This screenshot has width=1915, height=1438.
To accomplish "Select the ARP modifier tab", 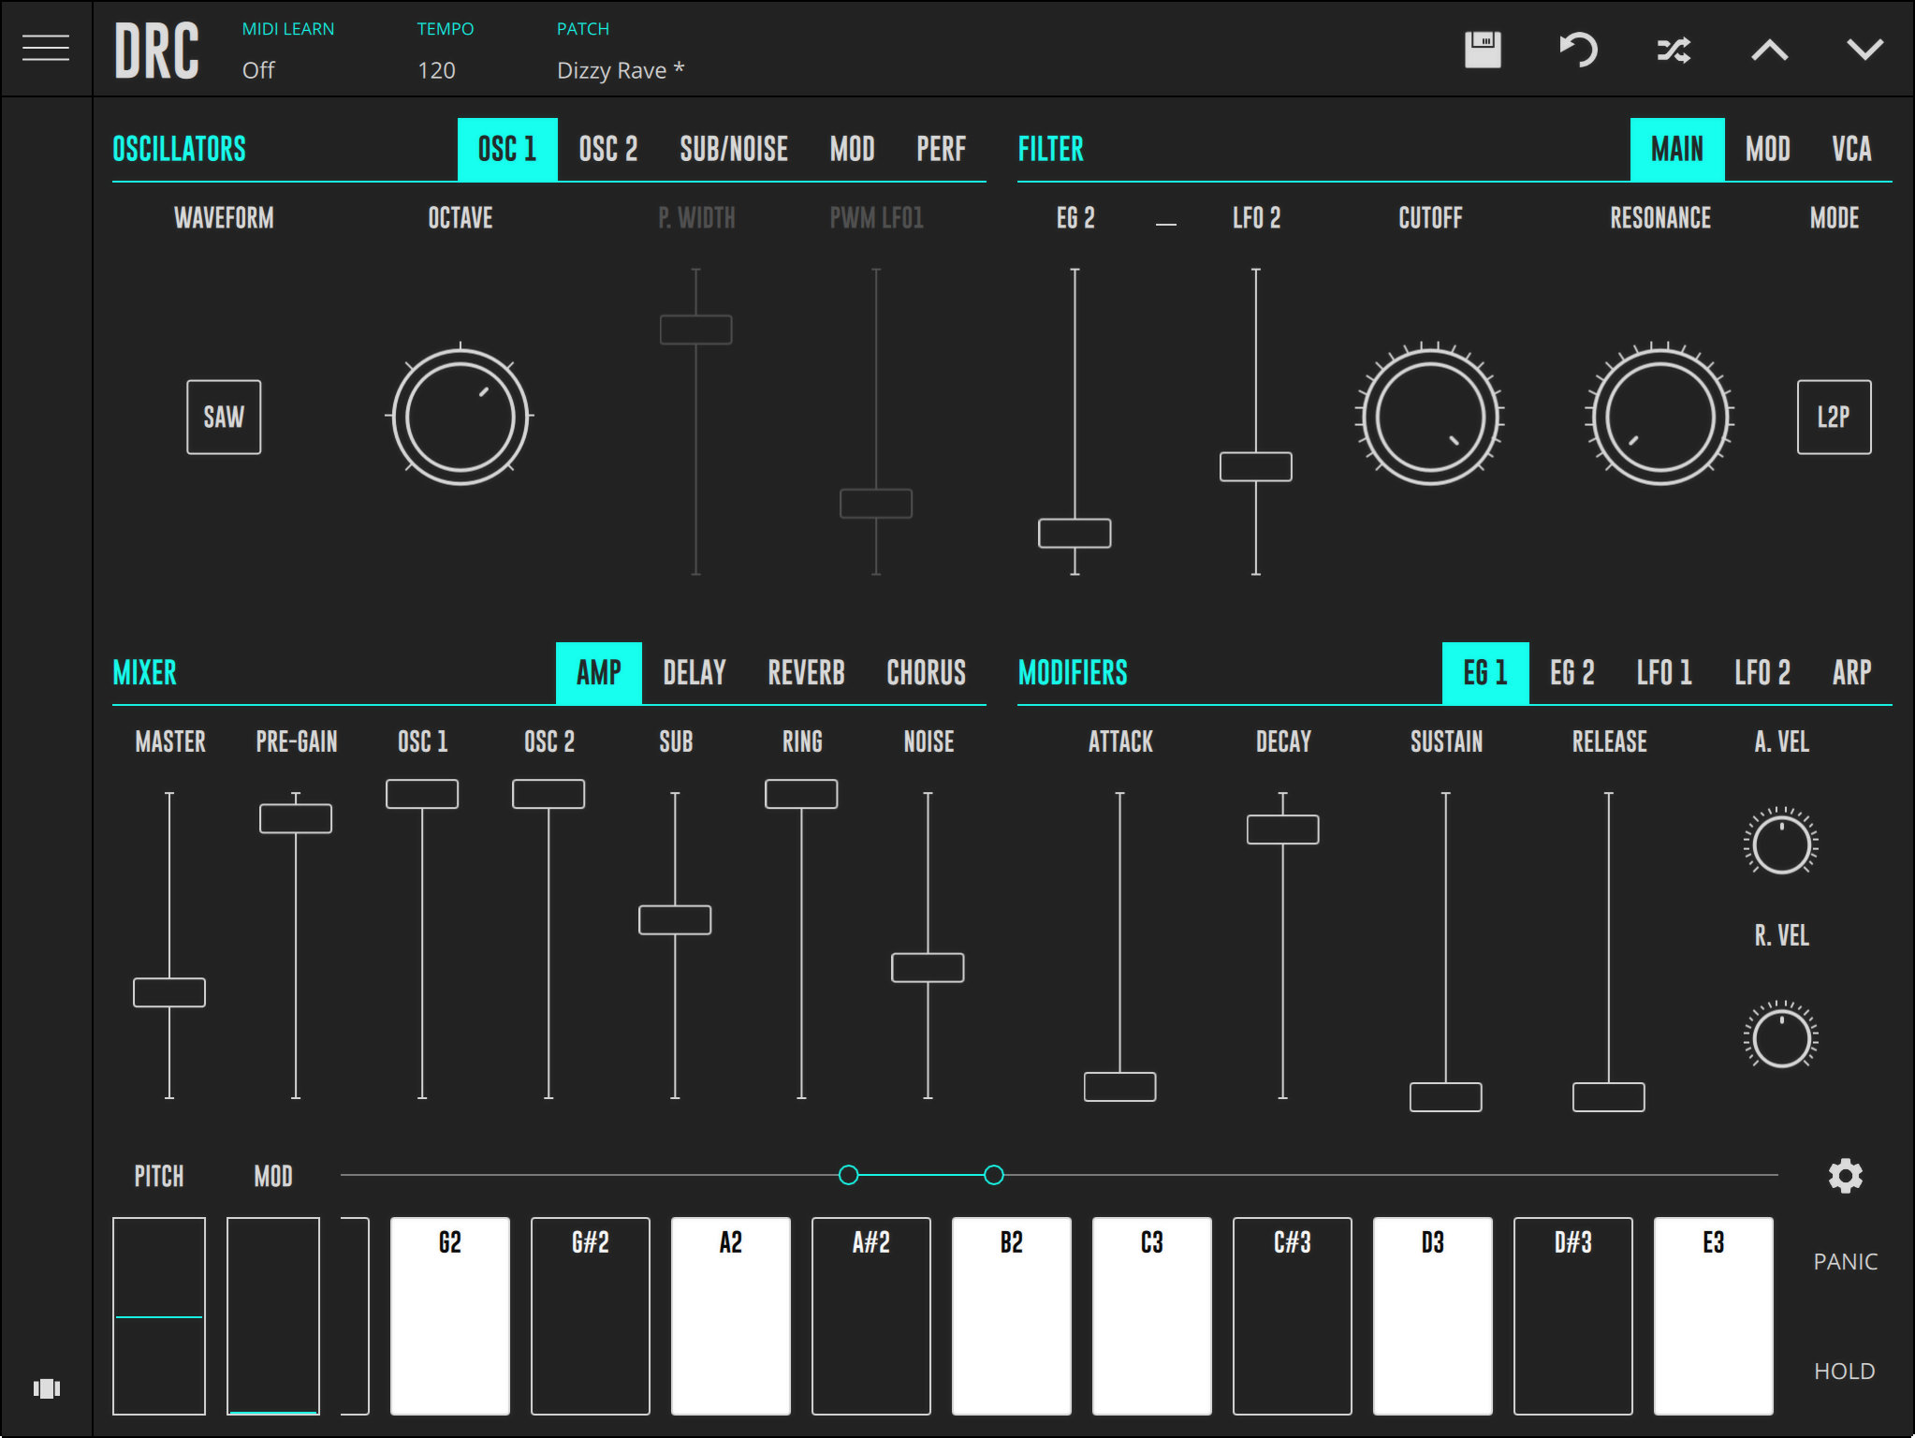I will (1850, 674).
